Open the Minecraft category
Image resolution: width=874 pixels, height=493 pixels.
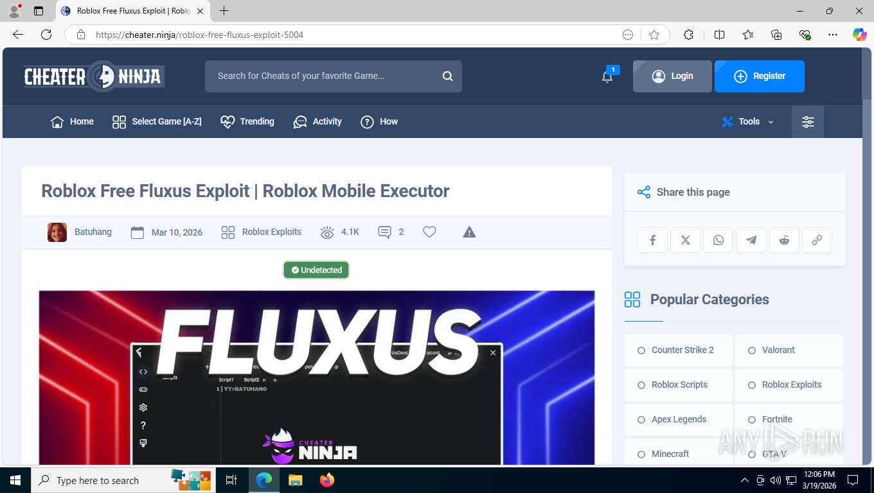[679, 453]
